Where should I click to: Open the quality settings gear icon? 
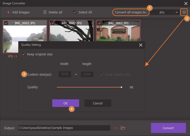tap(184, 12)
